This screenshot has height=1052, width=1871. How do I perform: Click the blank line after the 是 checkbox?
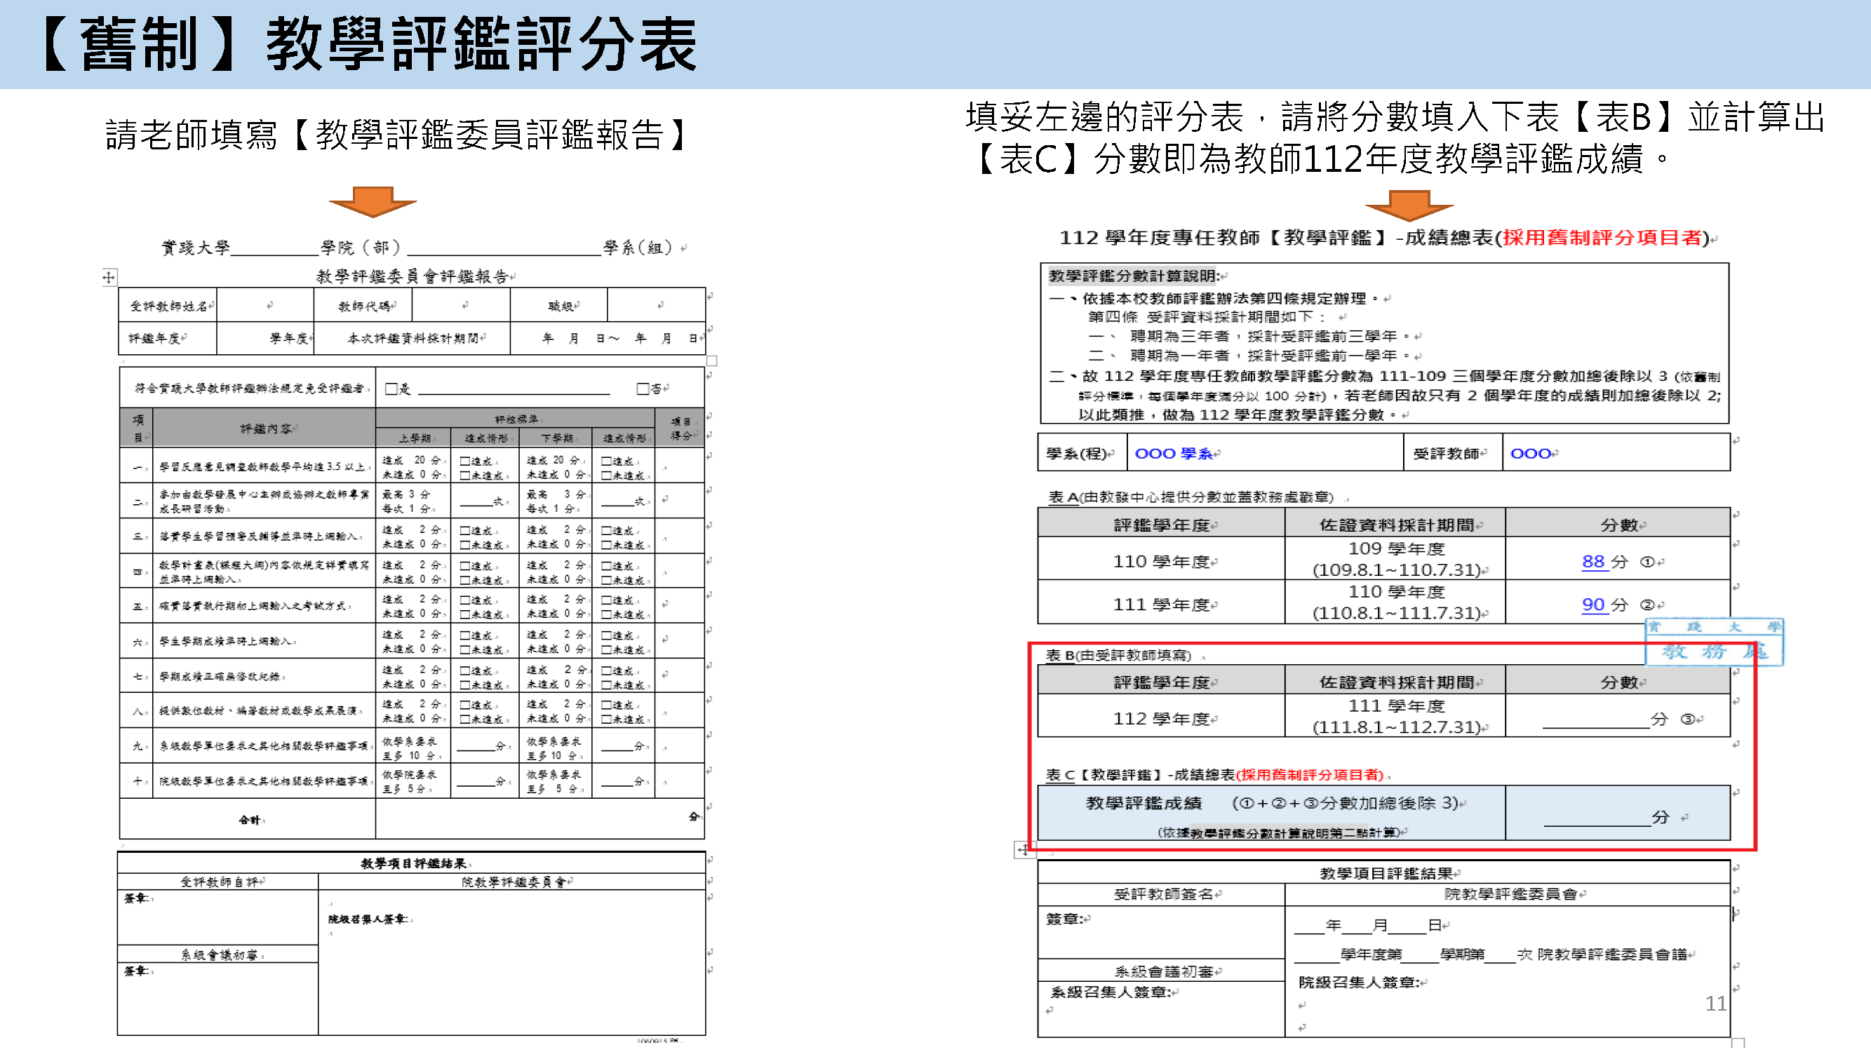pos(514,390)
